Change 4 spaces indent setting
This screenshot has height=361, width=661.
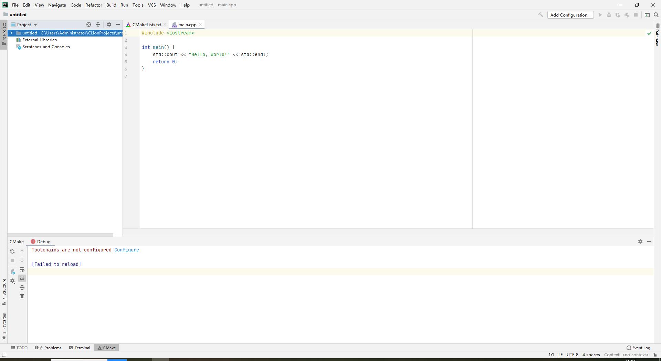(591, 355)
